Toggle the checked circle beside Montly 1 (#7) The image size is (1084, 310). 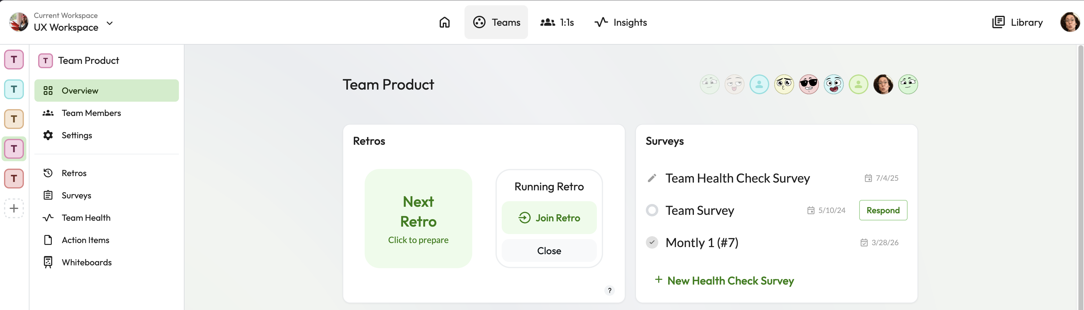pos(652,243)
